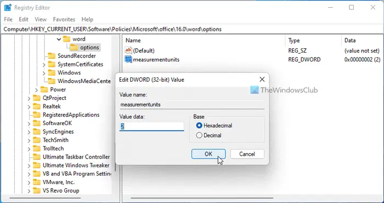Click the Ultimate Windows Tweaker folder icon

(37, 165)
